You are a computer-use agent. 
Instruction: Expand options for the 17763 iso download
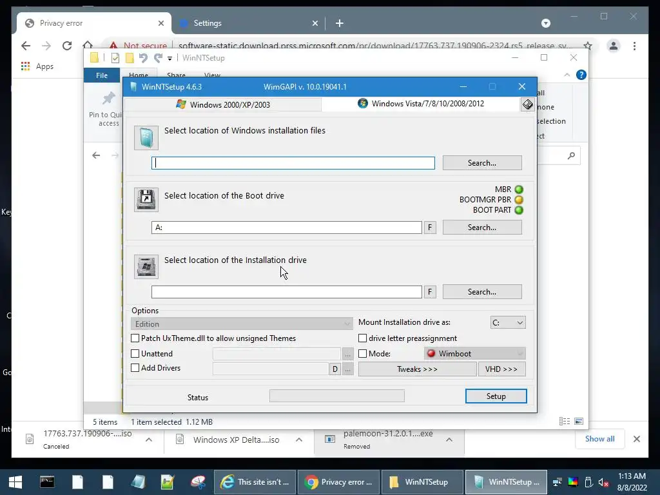[x=149, y=440]
